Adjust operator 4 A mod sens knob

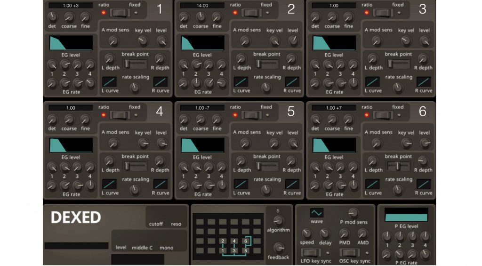[113, 143]
